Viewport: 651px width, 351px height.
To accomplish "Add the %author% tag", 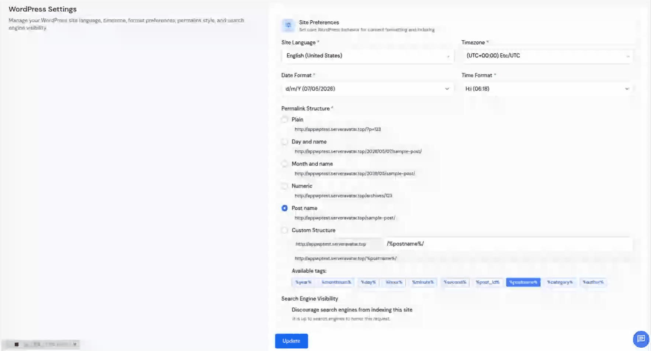I will (593, 282).
